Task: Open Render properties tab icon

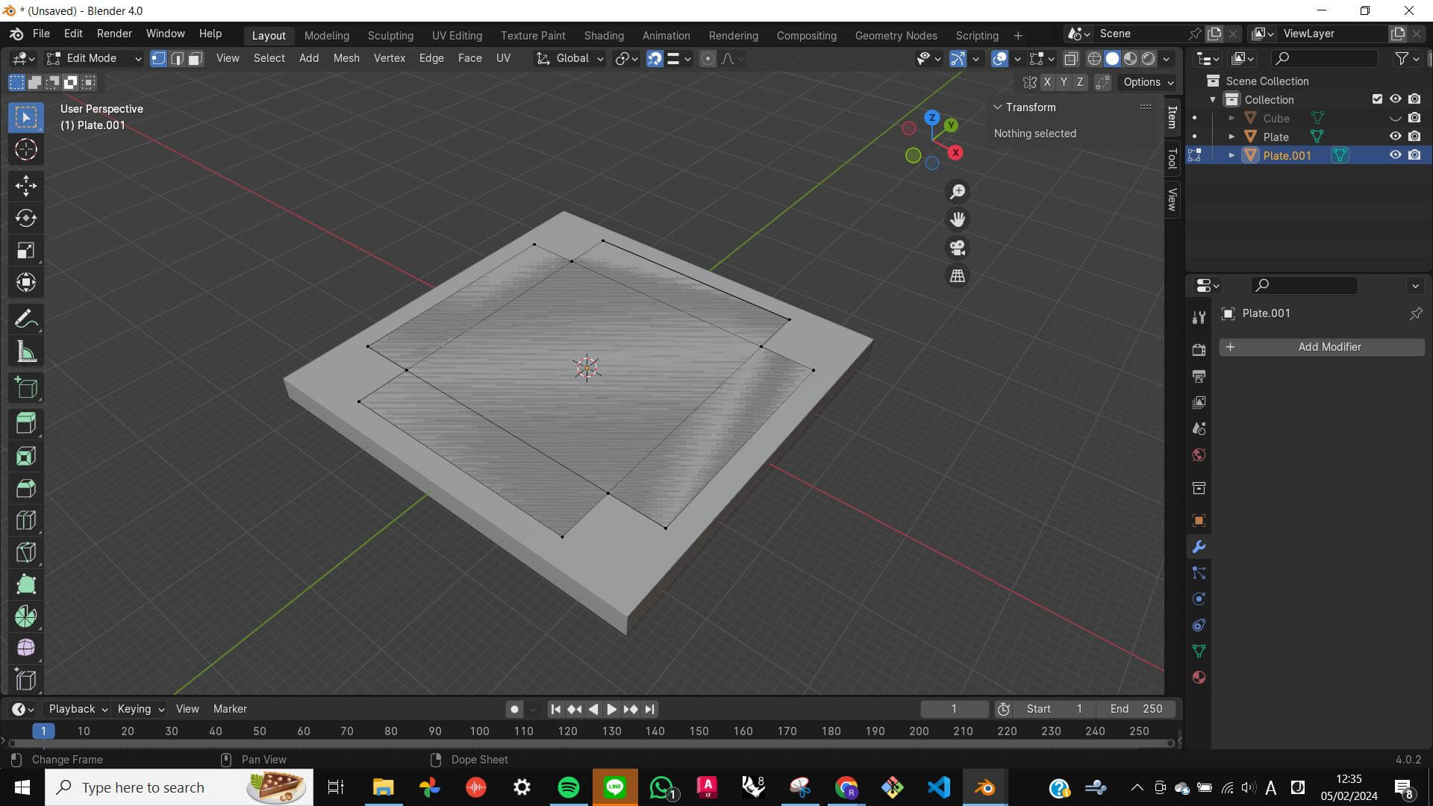Action: [1199, 349]
